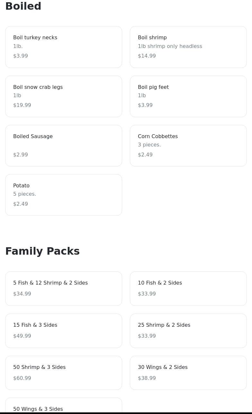The image size is (252, 414).
Task: Click the 1lb shrimp only headless description
Action: tap(170, 46)
